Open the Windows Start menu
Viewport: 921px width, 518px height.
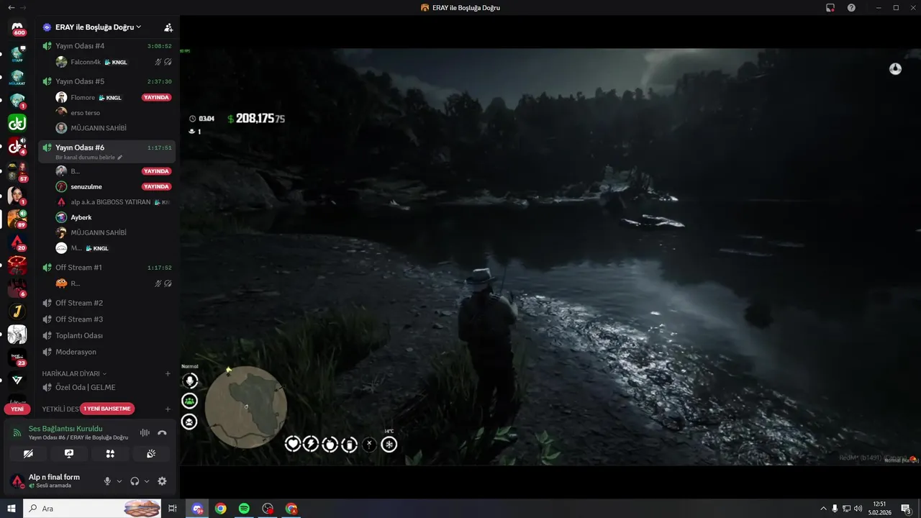12,509
